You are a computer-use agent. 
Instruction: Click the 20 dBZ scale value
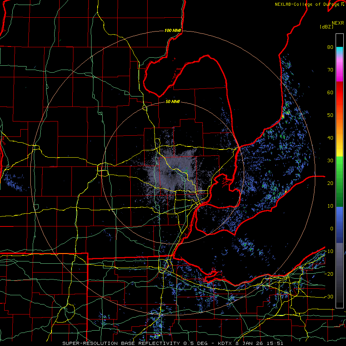pyautogui.click(x=330, y=183)
